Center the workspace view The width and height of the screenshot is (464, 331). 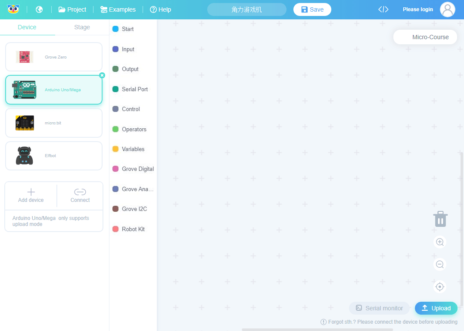pyautogui.click(x=440, y=287)
